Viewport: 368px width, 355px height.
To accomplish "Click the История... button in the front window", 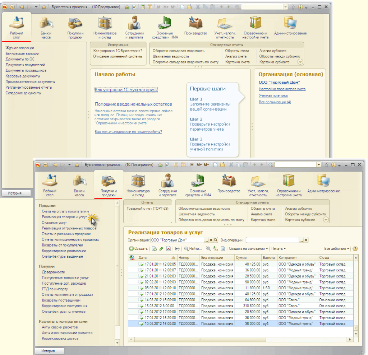I will tap(50, 351).
